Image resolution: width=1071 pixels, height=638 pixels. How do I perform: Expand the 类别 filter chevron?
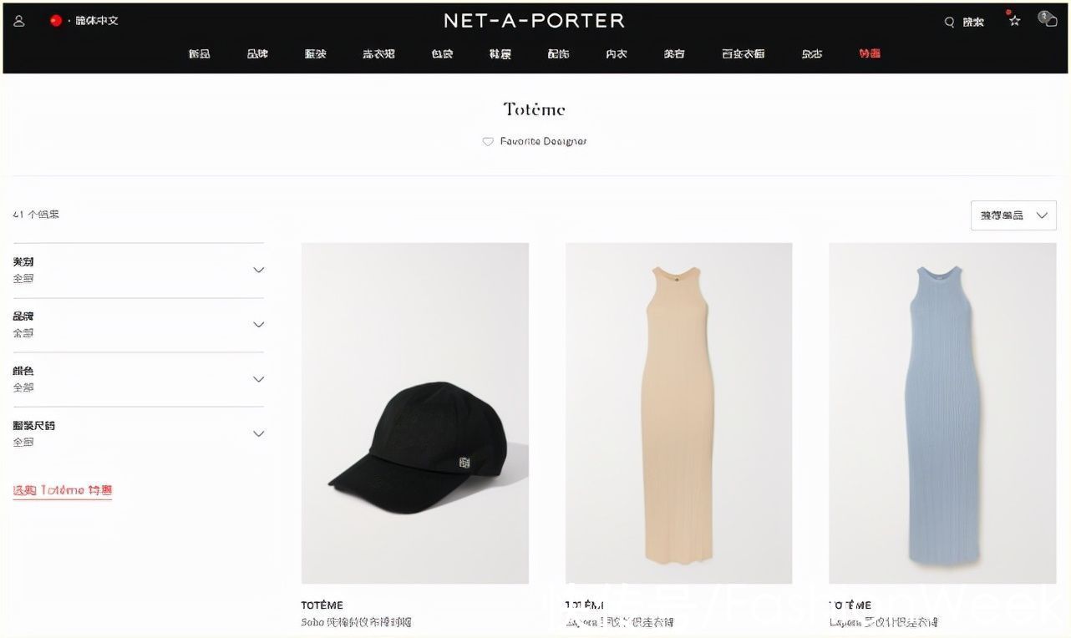tap(258, 270)
